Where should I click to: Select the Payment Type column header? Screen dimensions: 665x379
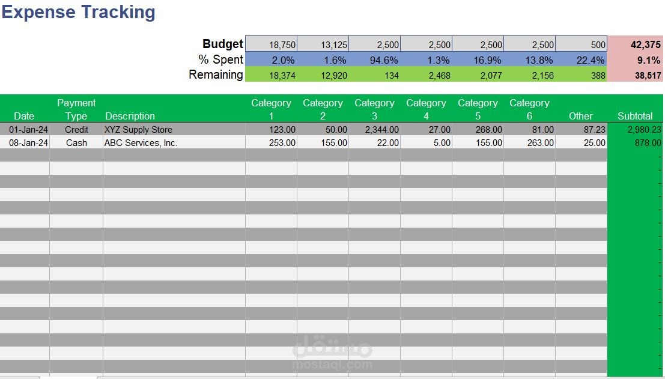76,109
